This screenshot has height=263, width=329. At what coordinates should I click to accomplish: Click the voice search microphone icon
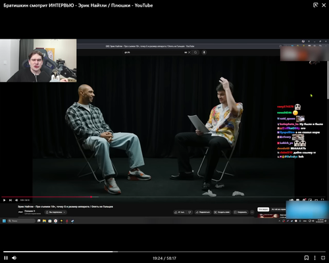pos(204,53)
